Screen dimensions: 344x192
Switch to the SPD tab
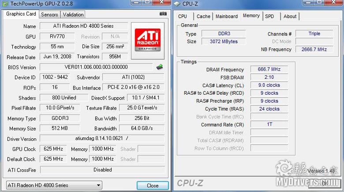click(269, 16)
